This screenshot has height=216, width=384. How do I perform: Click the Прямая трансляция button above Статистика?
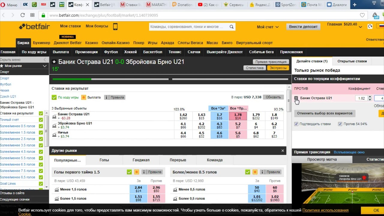coord(271,62)
